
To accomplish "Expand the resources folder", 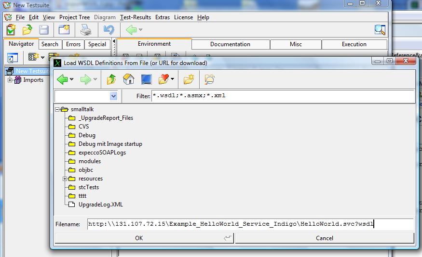I will (65, 179).
